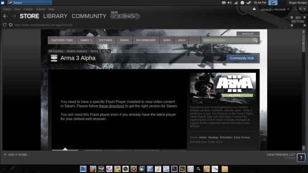
Task: Open the Steam store home icon
Action: [x=10, y=25]
